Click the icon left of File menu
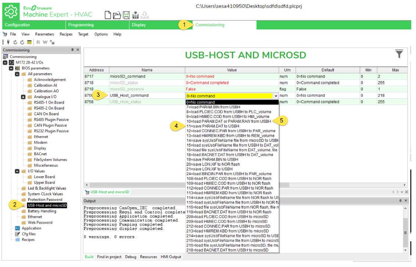416x267 pixels. pos(5,34)
